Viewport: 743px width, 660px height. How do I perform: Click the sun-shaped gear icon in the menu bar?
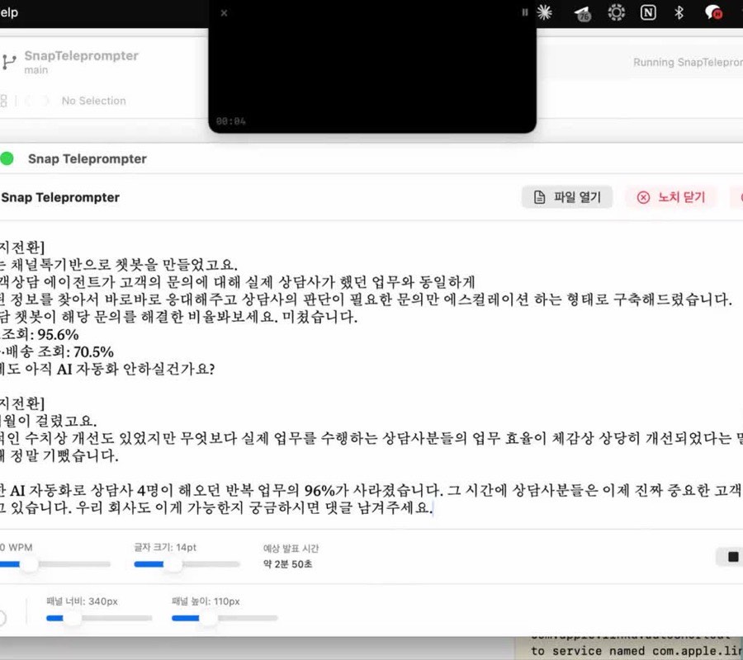616,12
